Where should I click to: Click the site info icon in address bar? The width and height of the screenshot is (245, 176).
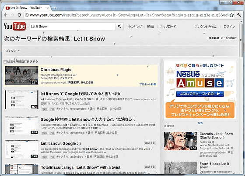coord(27,15)
